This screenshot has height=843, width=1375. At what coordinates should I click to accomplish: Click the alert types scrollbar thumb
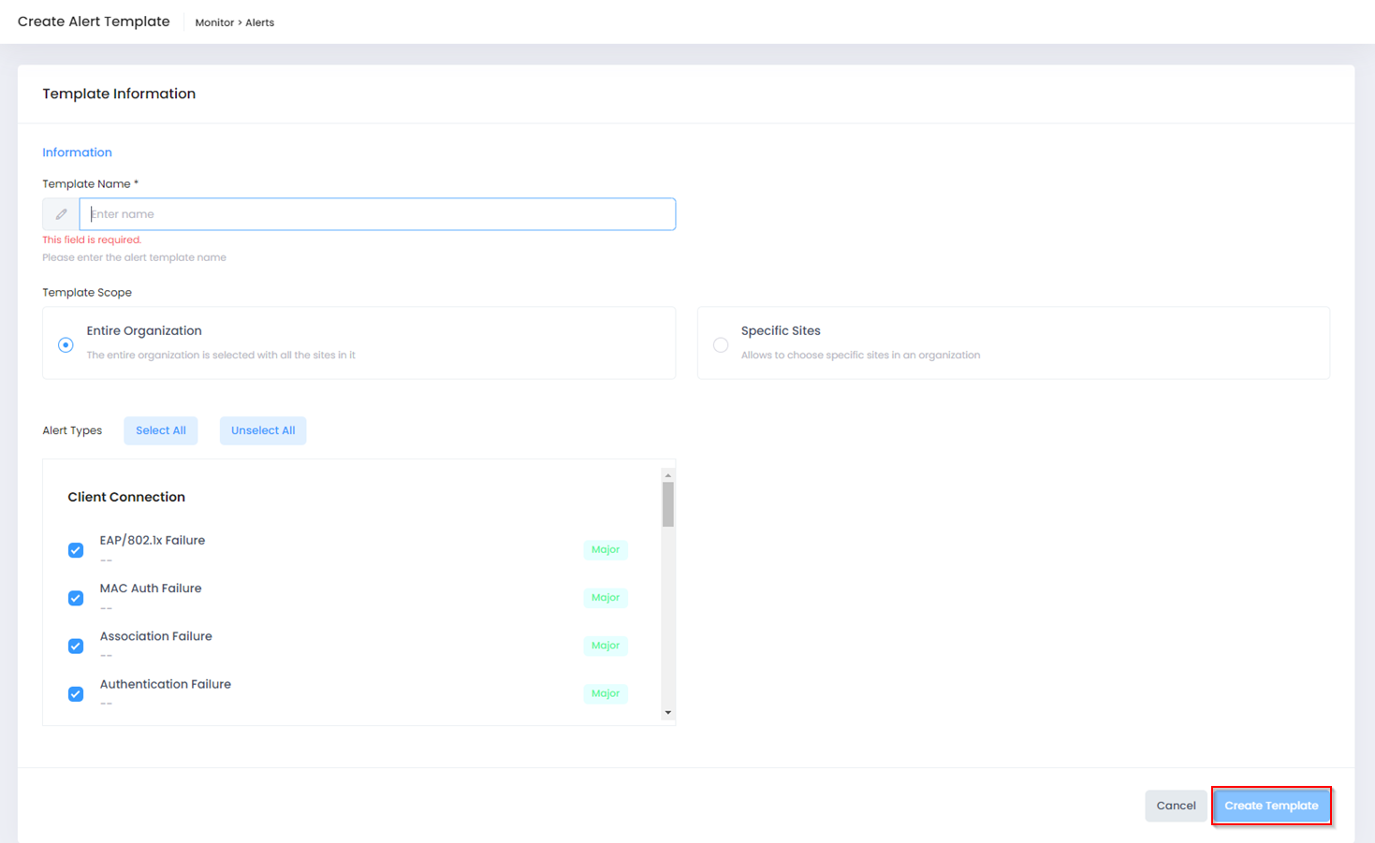667,504
